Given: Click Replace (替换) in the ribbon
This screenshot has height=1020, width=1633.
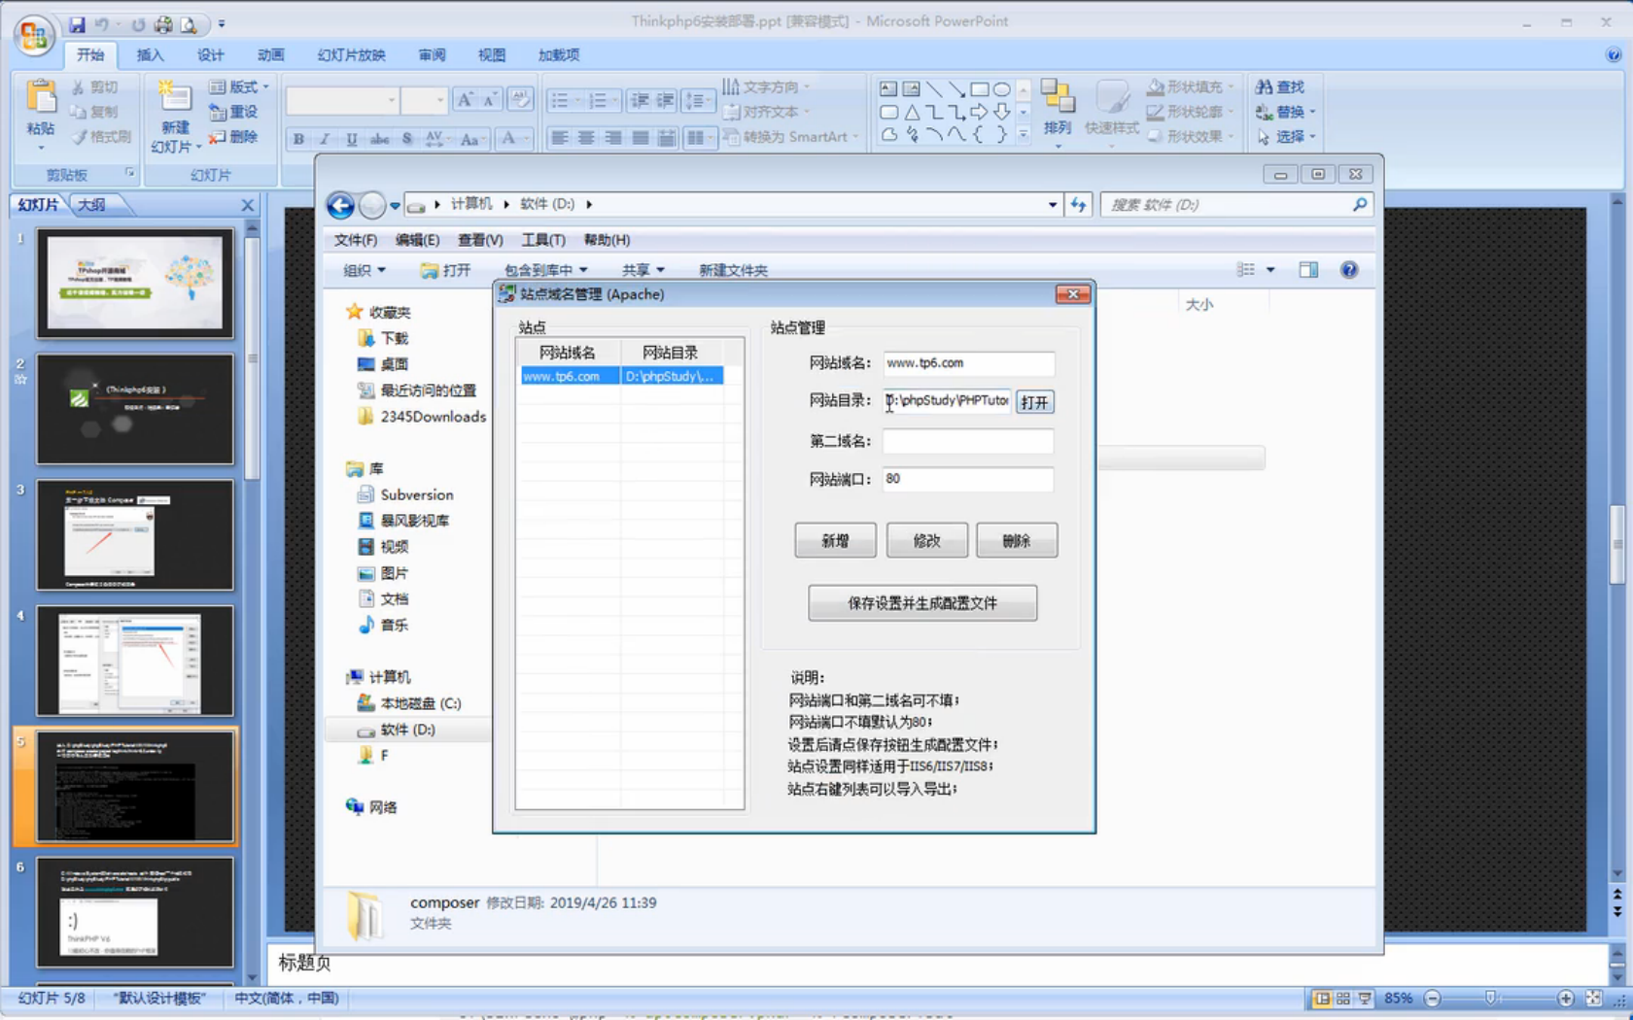Looking at the screenshot, I should tap(1285, 112).
